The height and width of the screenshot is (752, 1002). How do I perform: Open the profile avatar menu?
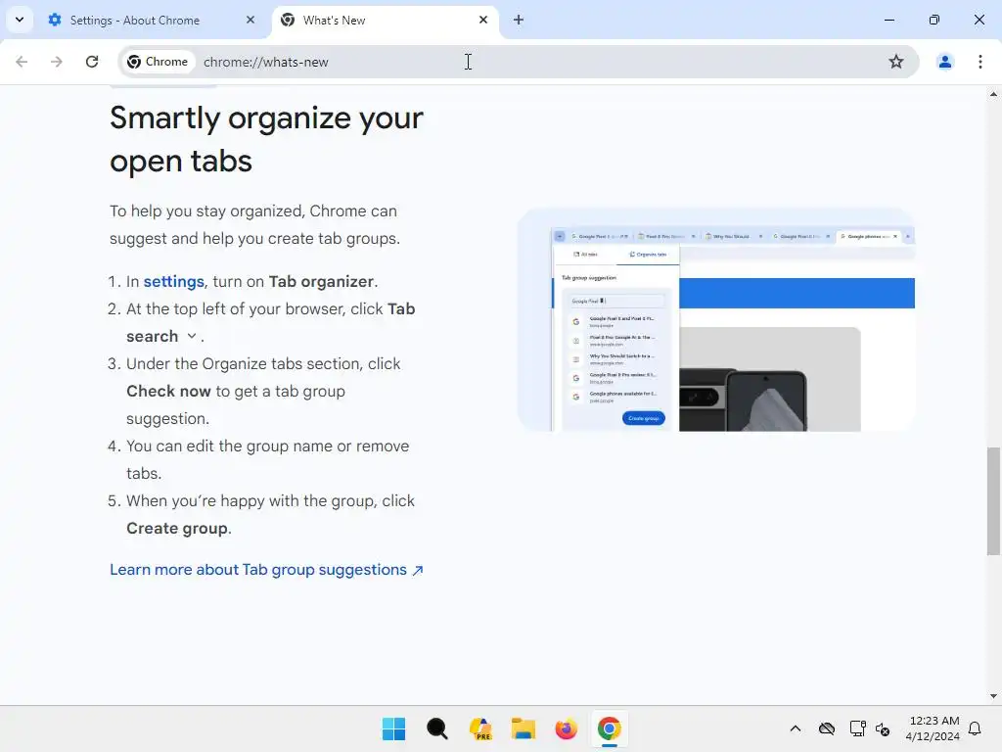pyautogui.click(x=944, y=62)
